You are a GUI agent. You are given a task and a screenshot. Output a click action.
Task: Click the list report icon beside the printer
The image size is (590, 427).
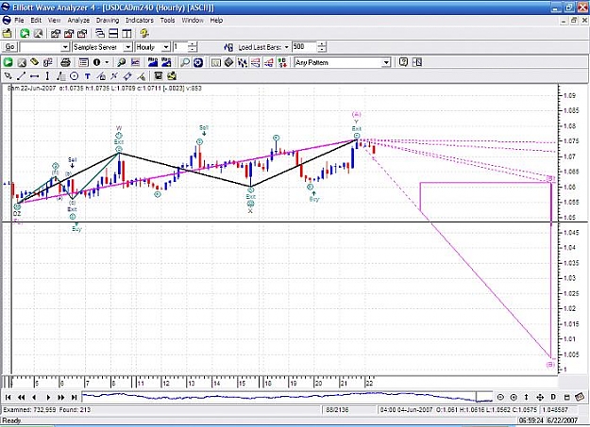click(83, 62)
